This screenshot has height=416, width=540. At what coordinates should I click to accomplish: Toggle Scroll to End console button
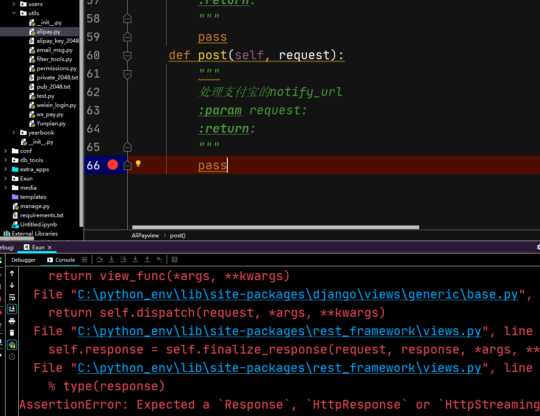pyautogui.click(x=12, y=309)
